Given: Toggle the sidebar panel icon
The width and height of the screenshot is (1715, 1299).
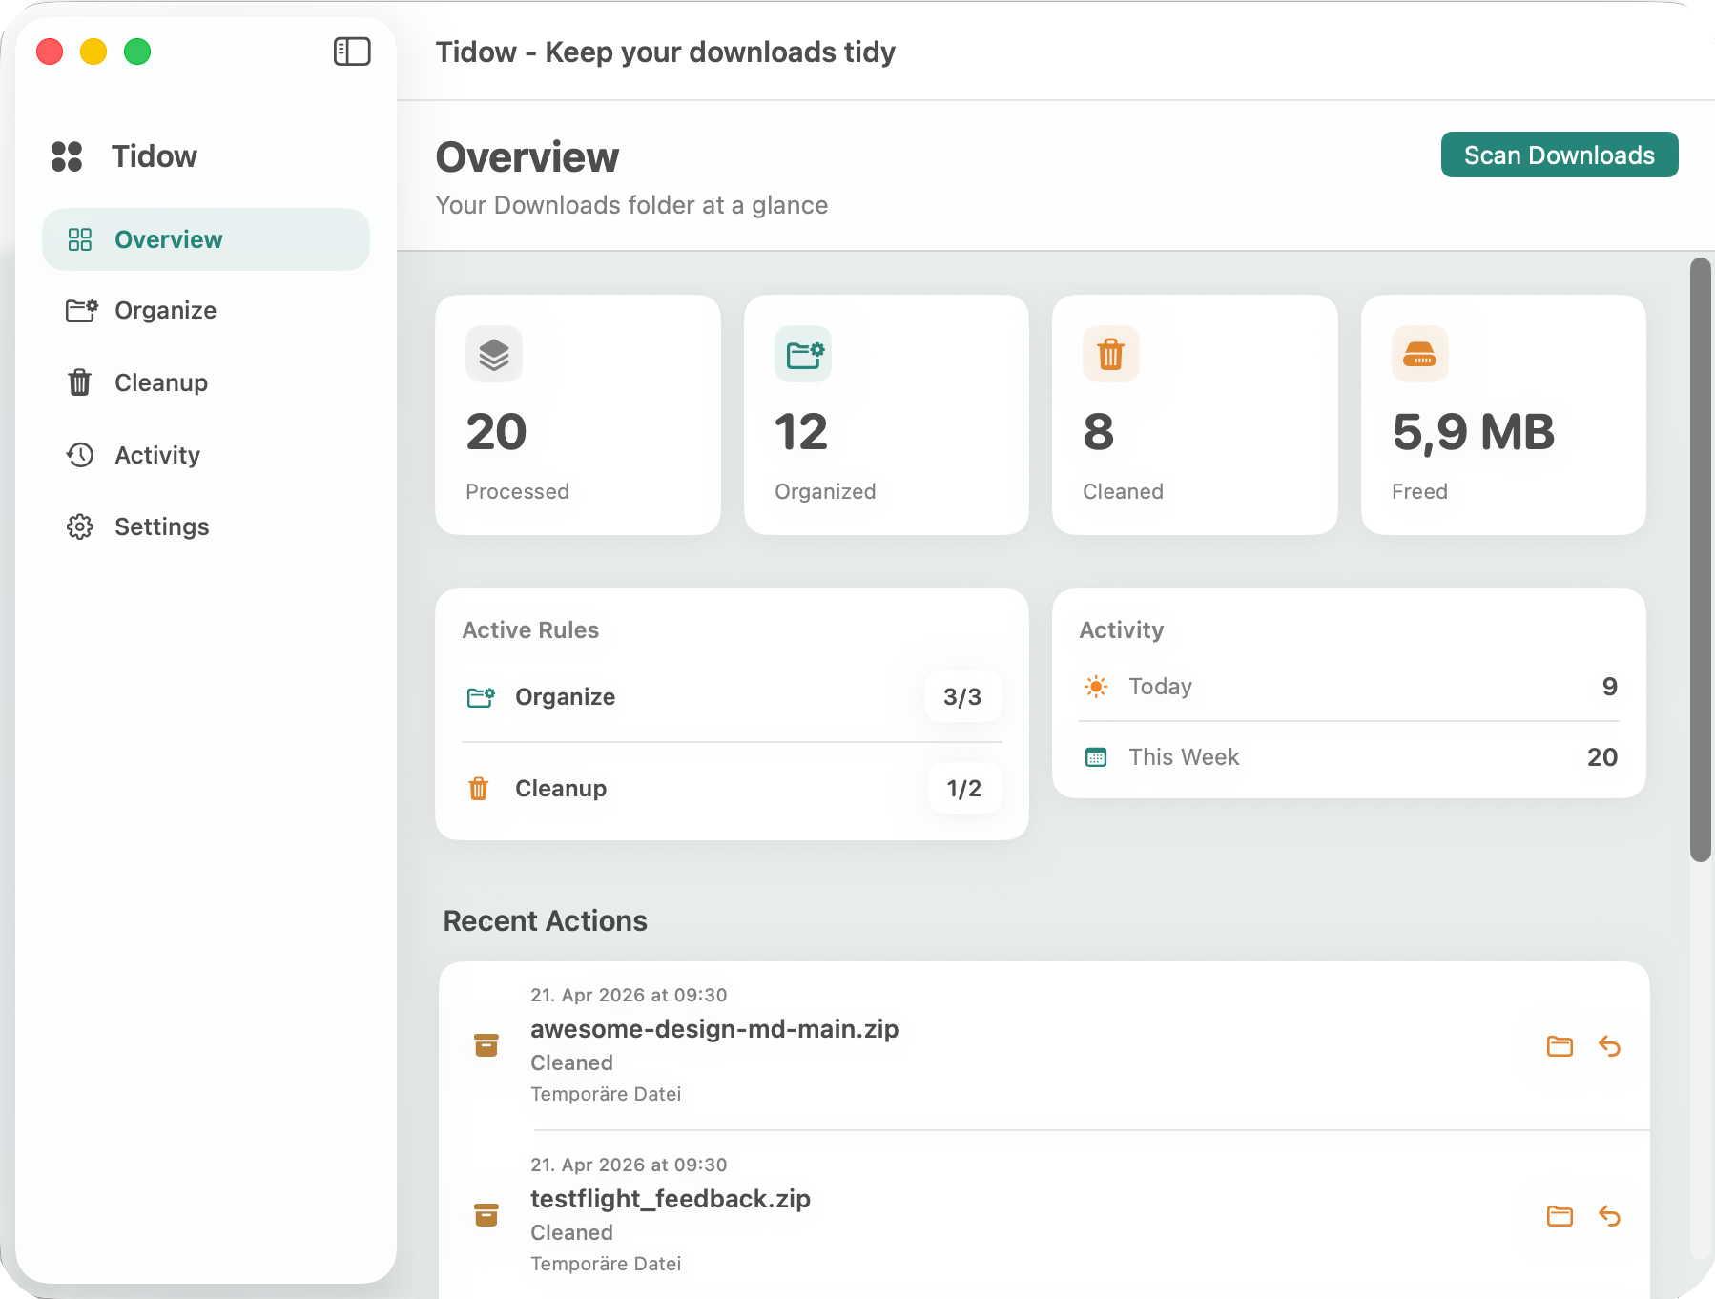Looking at the screenshot, I should (352, 52).
